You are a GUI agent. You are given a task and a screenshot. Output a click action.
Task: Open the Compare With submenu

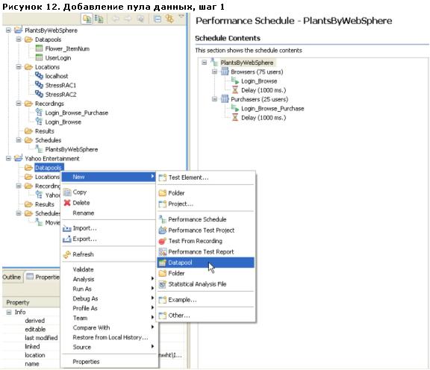[x=108, y=327]
